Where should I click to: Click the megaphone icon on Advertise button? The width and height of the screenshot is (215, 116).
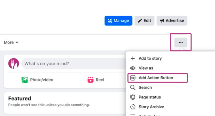[162, 21]
